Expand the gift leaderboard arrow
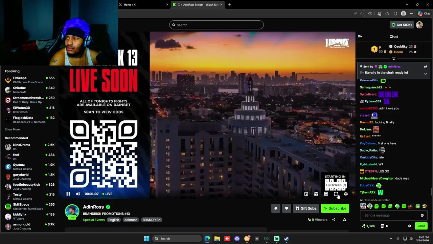Viewport: 433px width, 244px height. click(x=393, y=59)
